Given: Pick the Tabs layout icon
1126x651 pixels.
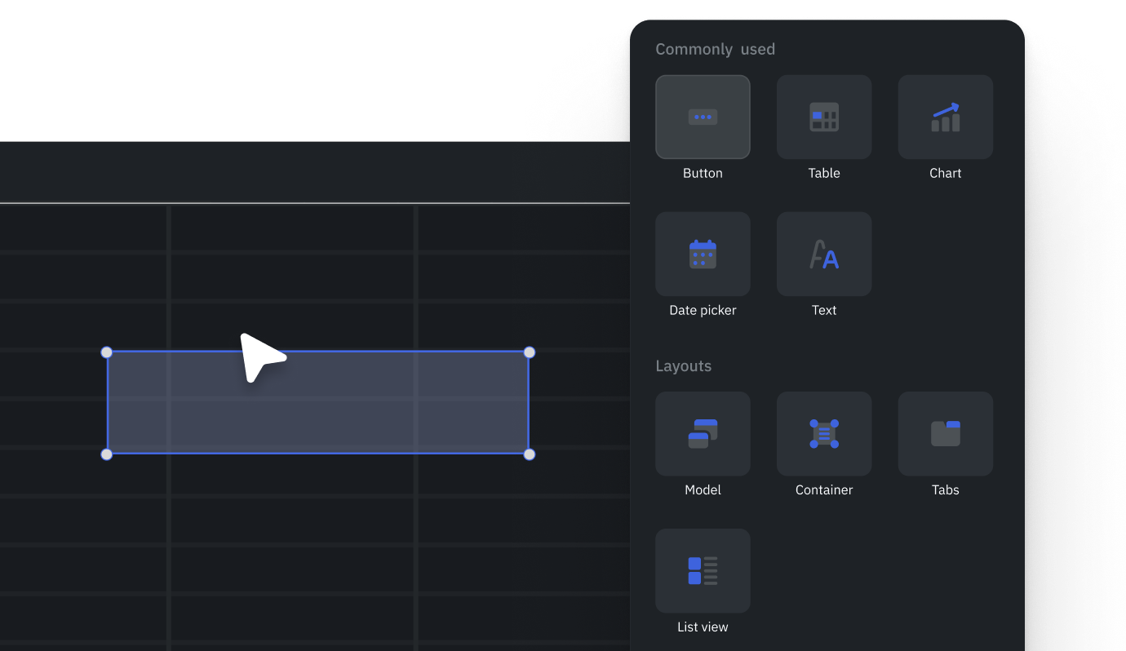Looking at the screenshot, I should tap(945, 434).
